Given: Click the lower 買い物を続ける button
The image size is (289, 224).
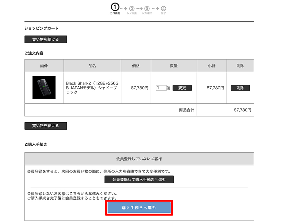Looking at the screenshot, I should (x=46, y=126).
